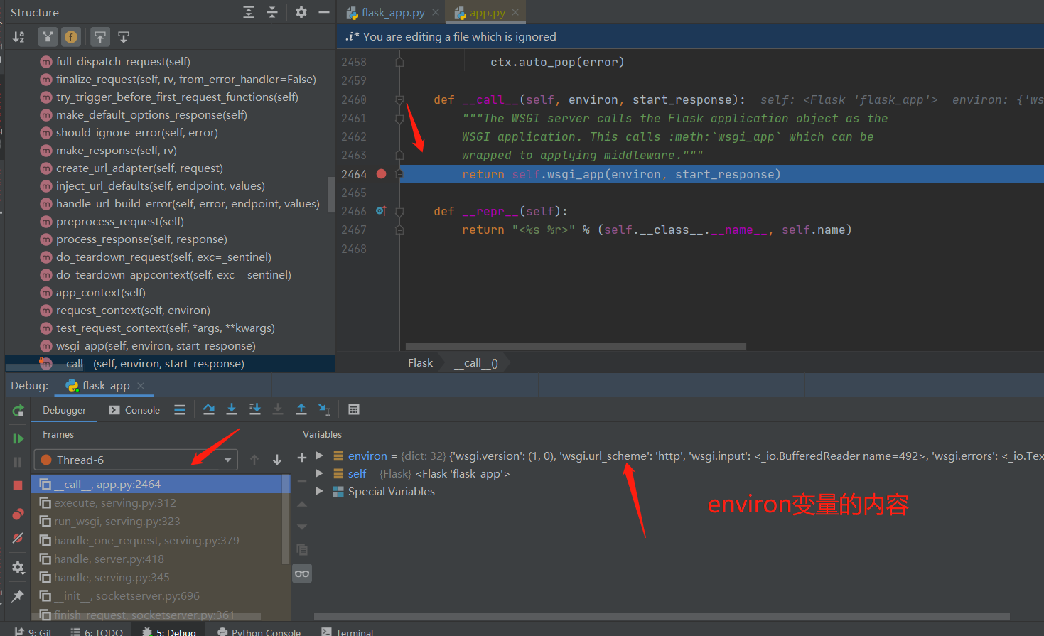Stop the flask_app debug session
Viewport: 1044px width, 636px height.
click(18, 485)
